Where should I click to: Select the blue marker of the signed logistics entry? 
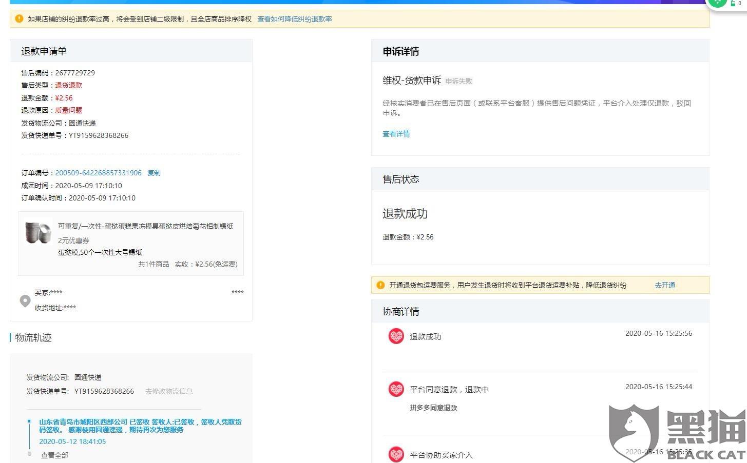coord(29,421)
